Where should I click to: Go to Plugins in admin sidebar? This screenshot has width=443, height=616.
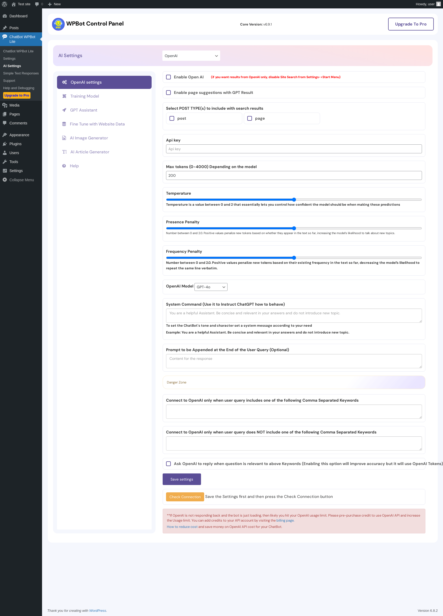point(16,144)
